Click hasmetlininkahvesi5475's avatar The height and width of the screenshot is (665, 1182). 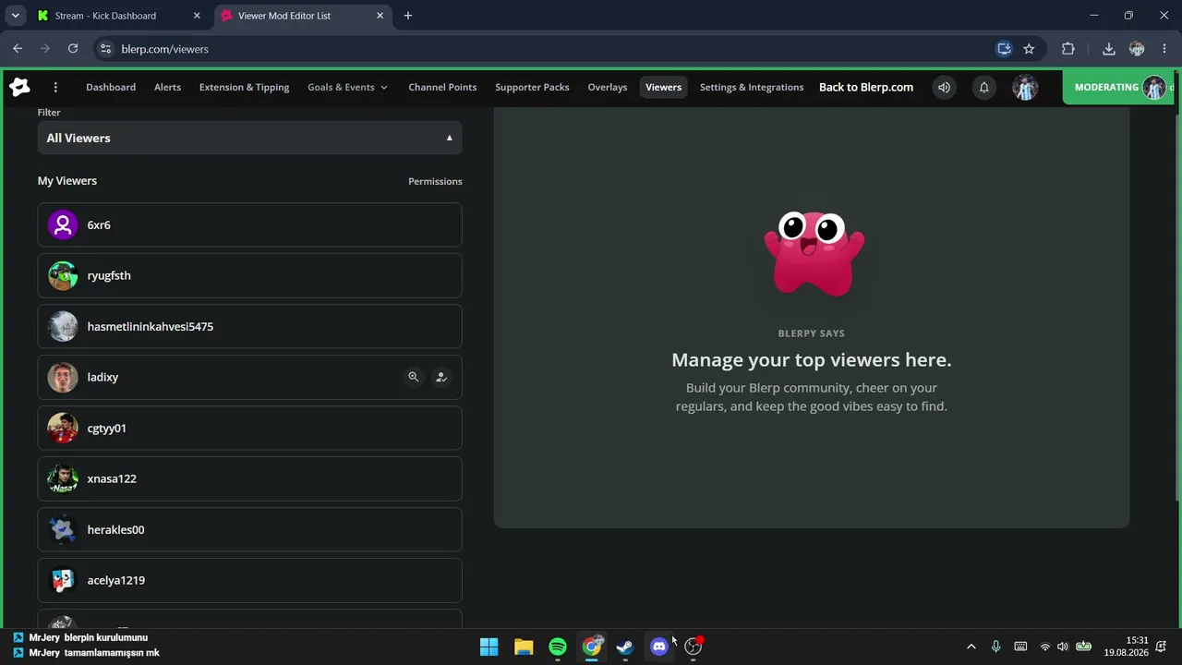(63, 326)
